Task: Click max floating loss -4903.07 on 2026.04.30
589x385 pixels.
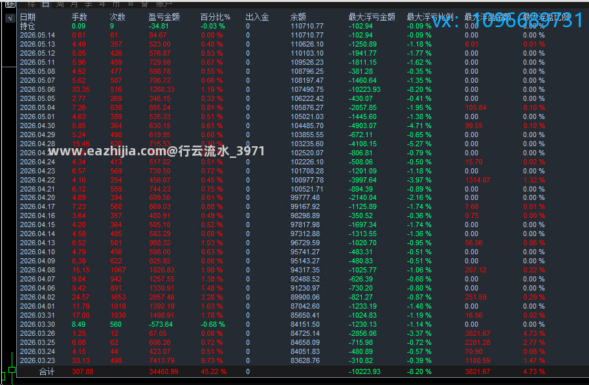Action: (362, 126)
